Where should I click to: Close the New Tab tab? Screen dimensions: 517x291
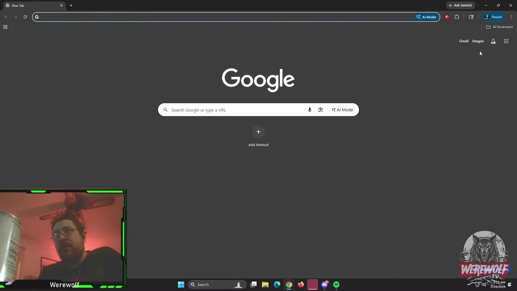click(61, 5)
